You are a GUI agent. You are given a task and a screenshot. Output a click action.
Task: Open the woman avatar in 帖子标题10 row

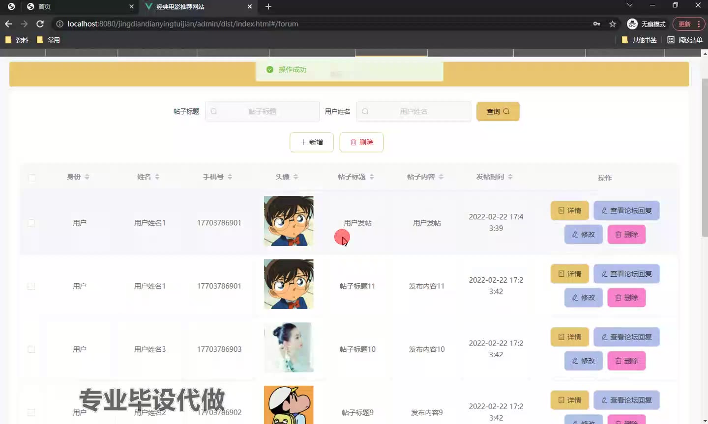click(x=289, y=347)
